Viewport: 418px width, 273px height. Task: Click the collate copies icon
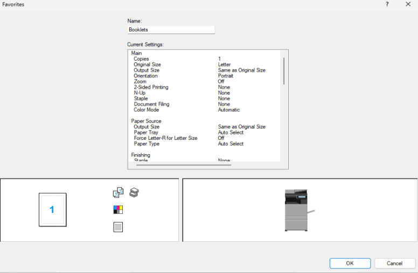(x=118, y=193)
